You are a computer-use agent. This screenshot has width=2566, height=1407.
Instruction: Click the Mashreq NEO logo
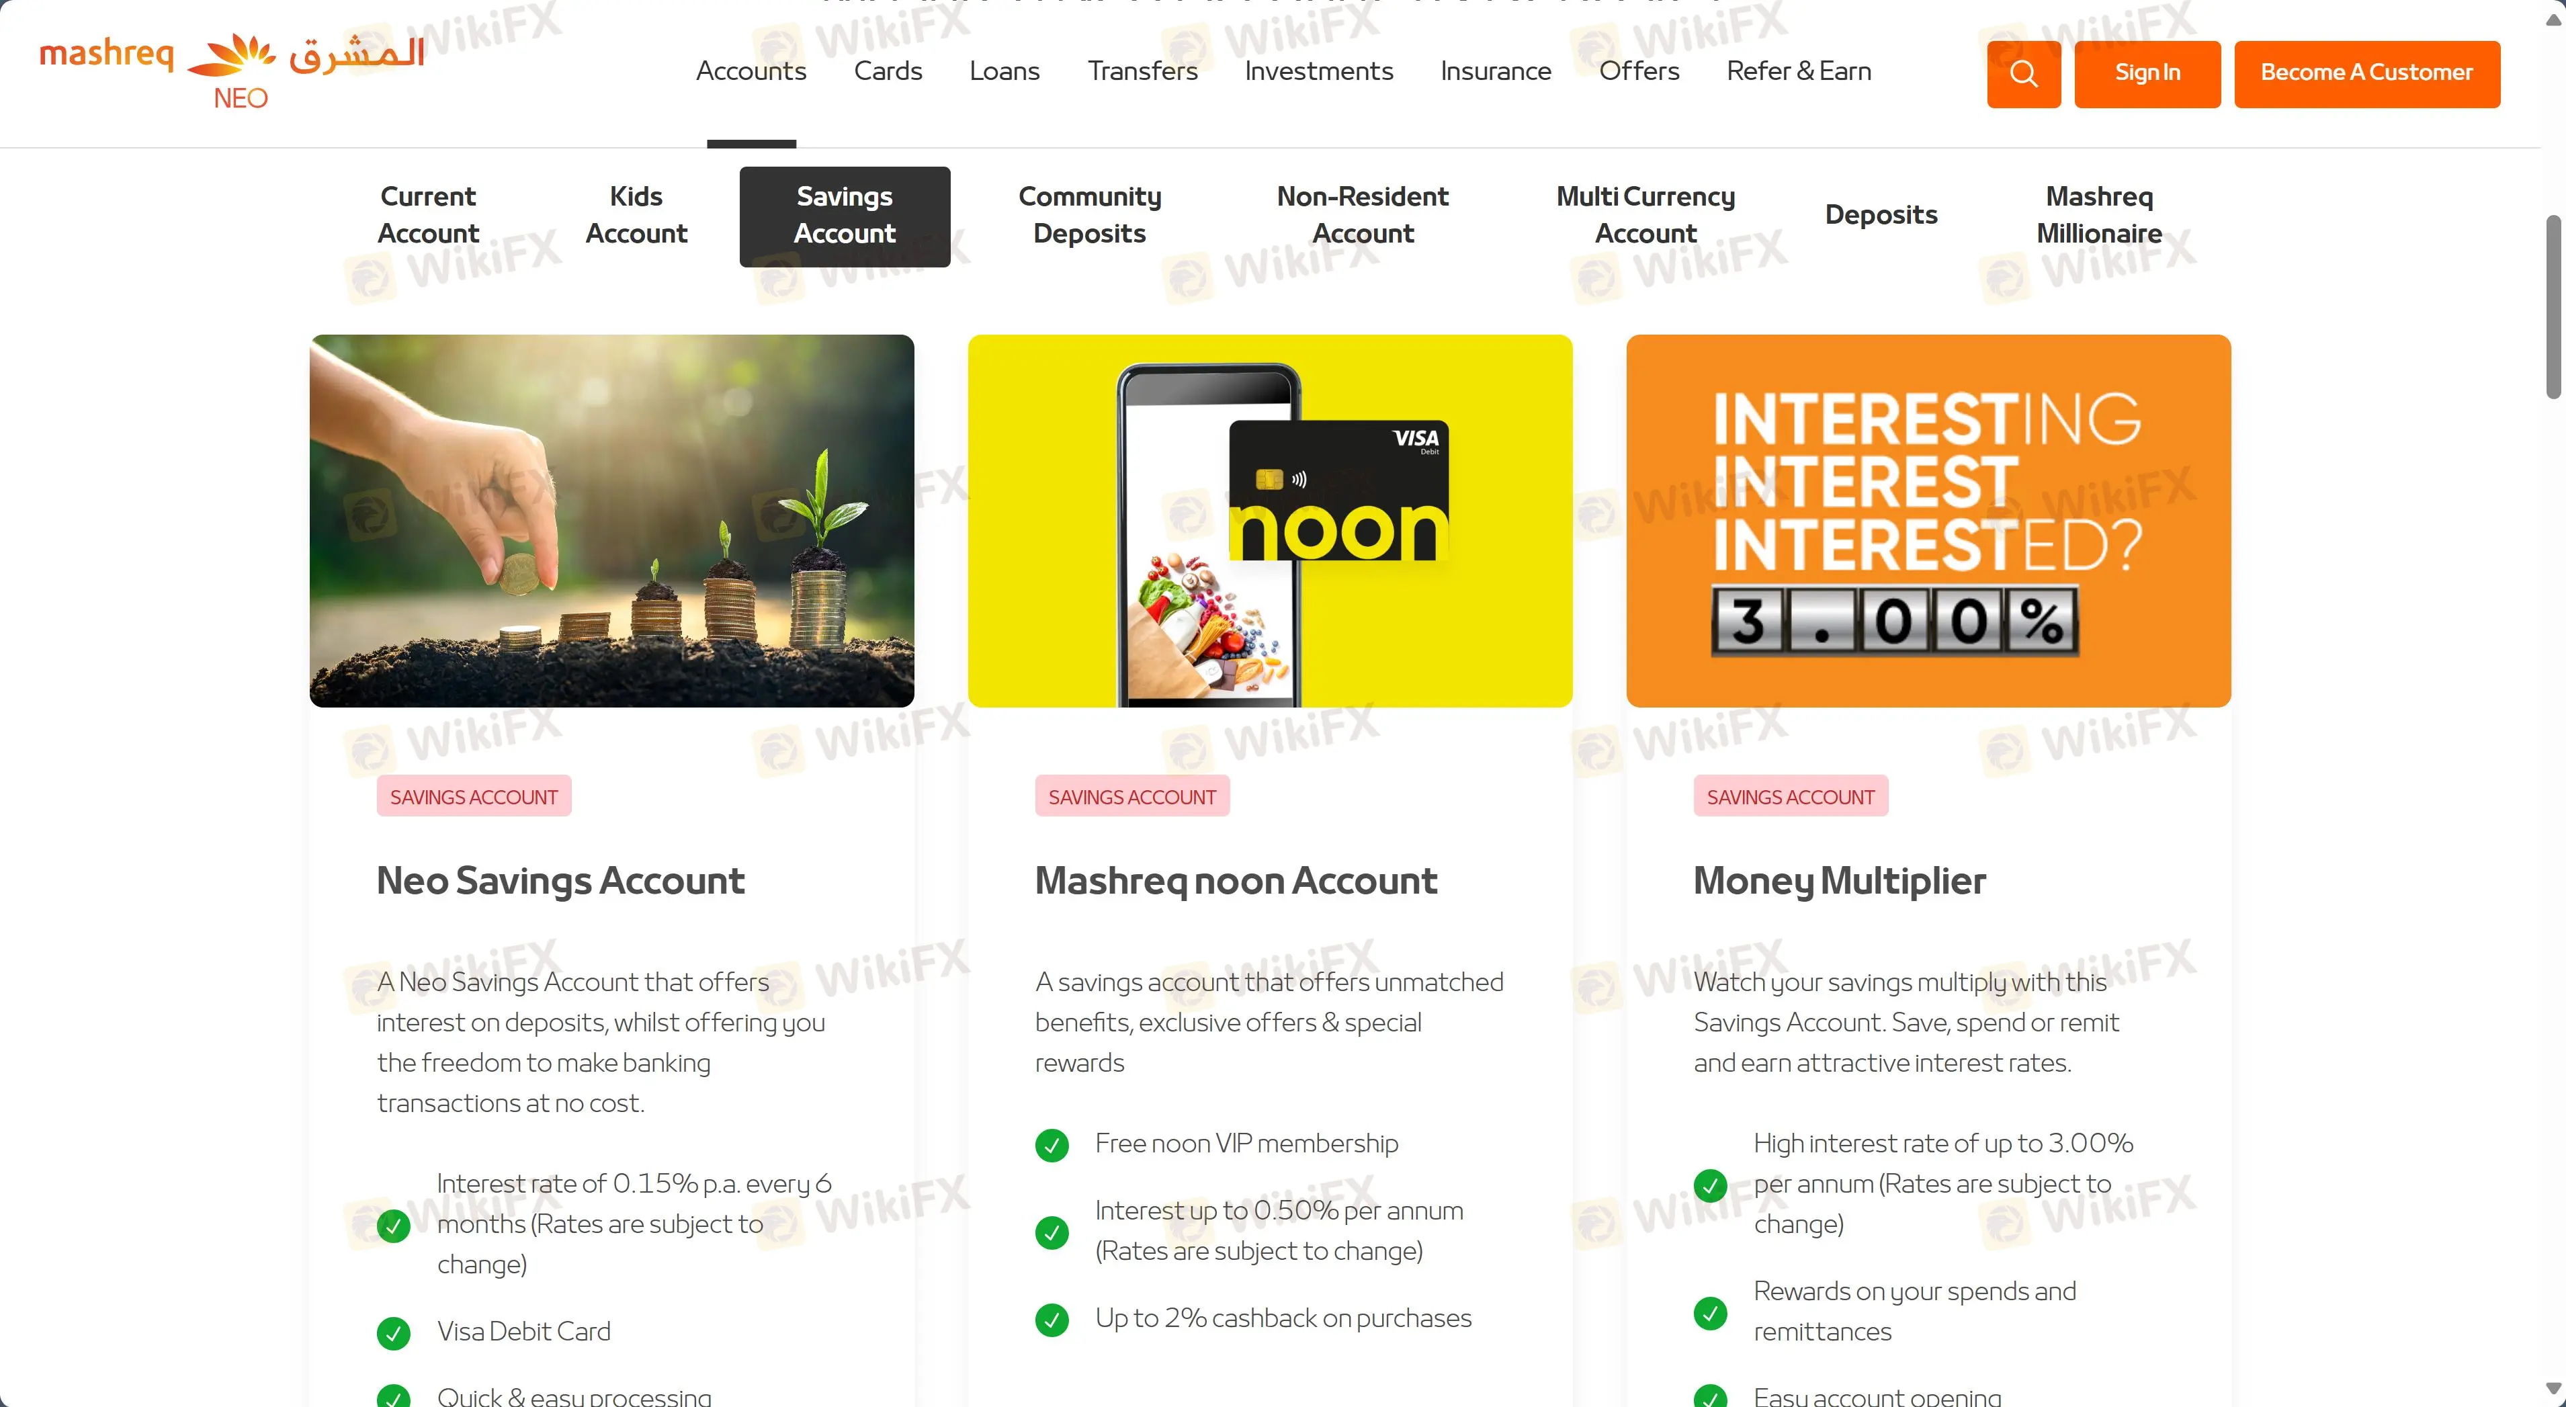click(x=232, y=70)
